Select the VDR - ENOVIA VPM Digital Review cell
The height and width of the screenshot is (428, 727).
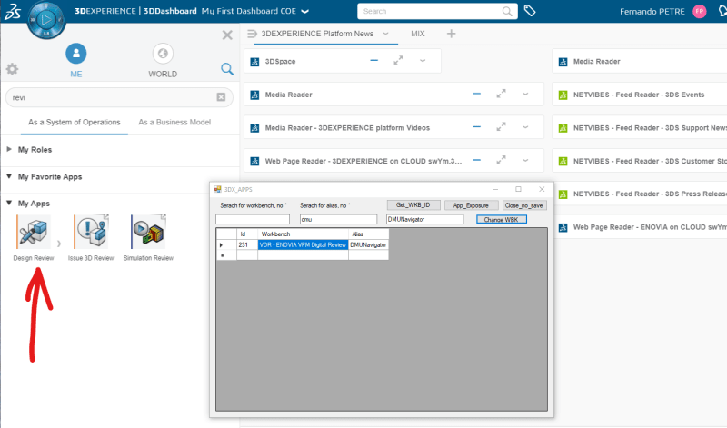coord(304,244)
